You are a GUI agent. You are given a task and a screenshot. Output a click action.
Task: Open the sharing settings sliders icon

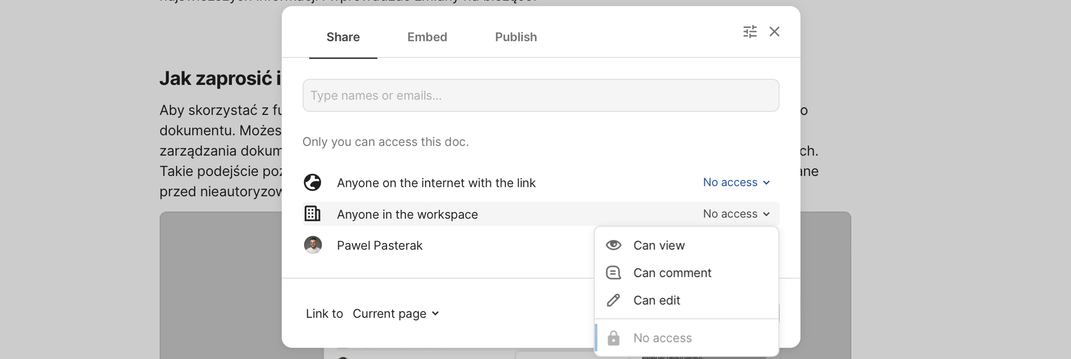[x=750, y=32]
